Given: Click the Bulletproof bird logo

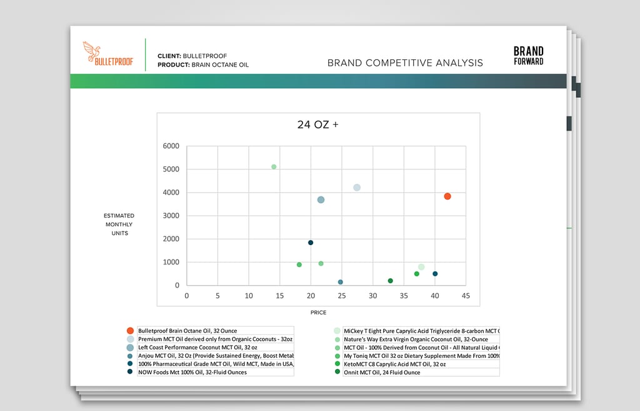Looking at the screenshot, I should pos(108,54).
